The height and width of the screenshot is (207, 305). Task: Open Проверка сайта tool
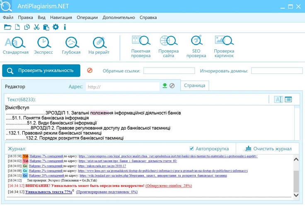pyautogui.click(x=168, y=47)
